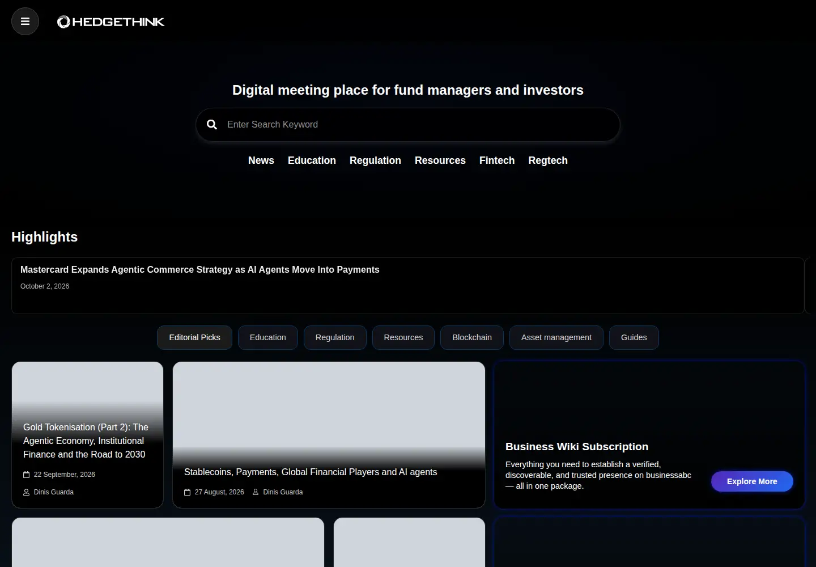Click the Business Wiki Subscription heading
Screen dimensions: 816x567
click(x=577, y=447)
